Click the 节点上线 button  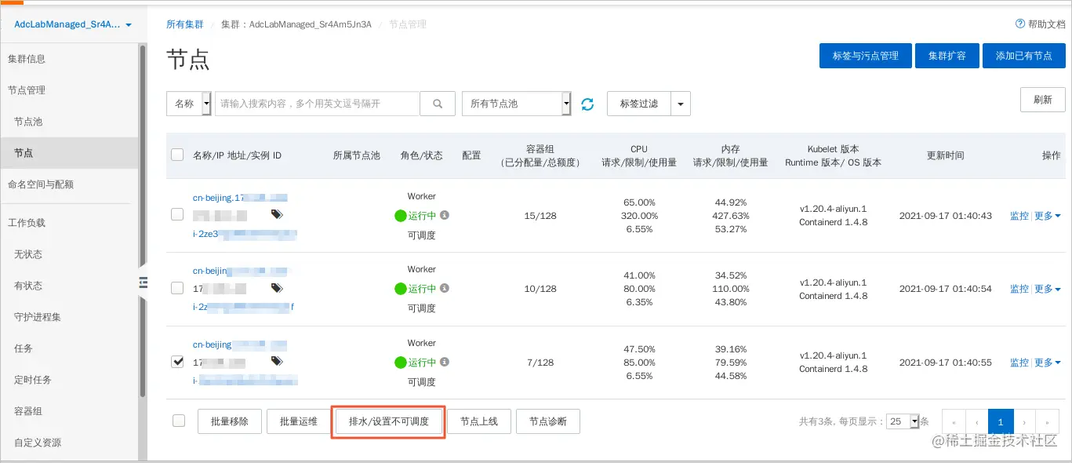[479, 421]
